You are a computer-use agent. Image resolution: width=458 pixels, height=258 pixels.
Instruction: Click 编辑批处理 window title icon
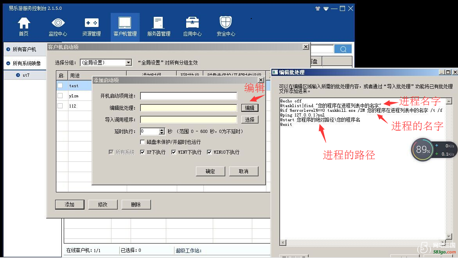pos(275,72)
